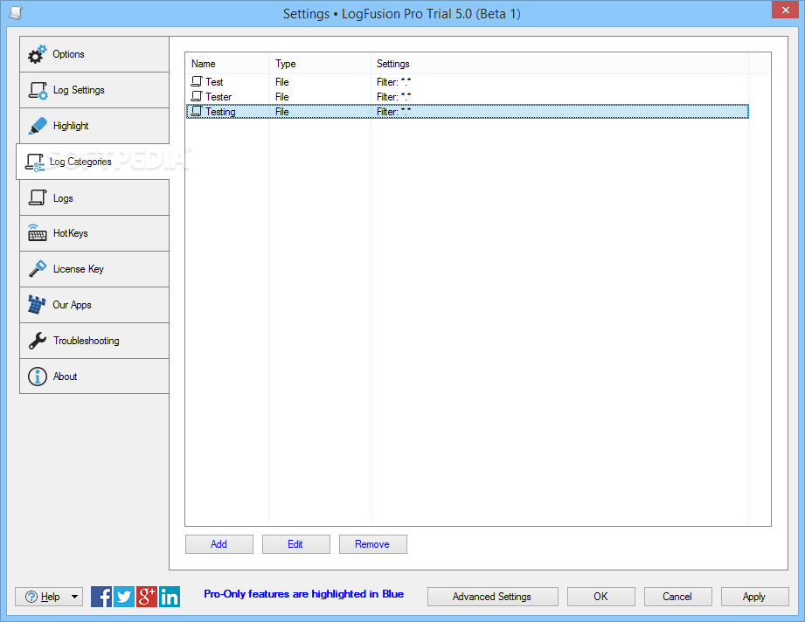Click the Log Settings scroll icon

[x=38, y=90]
